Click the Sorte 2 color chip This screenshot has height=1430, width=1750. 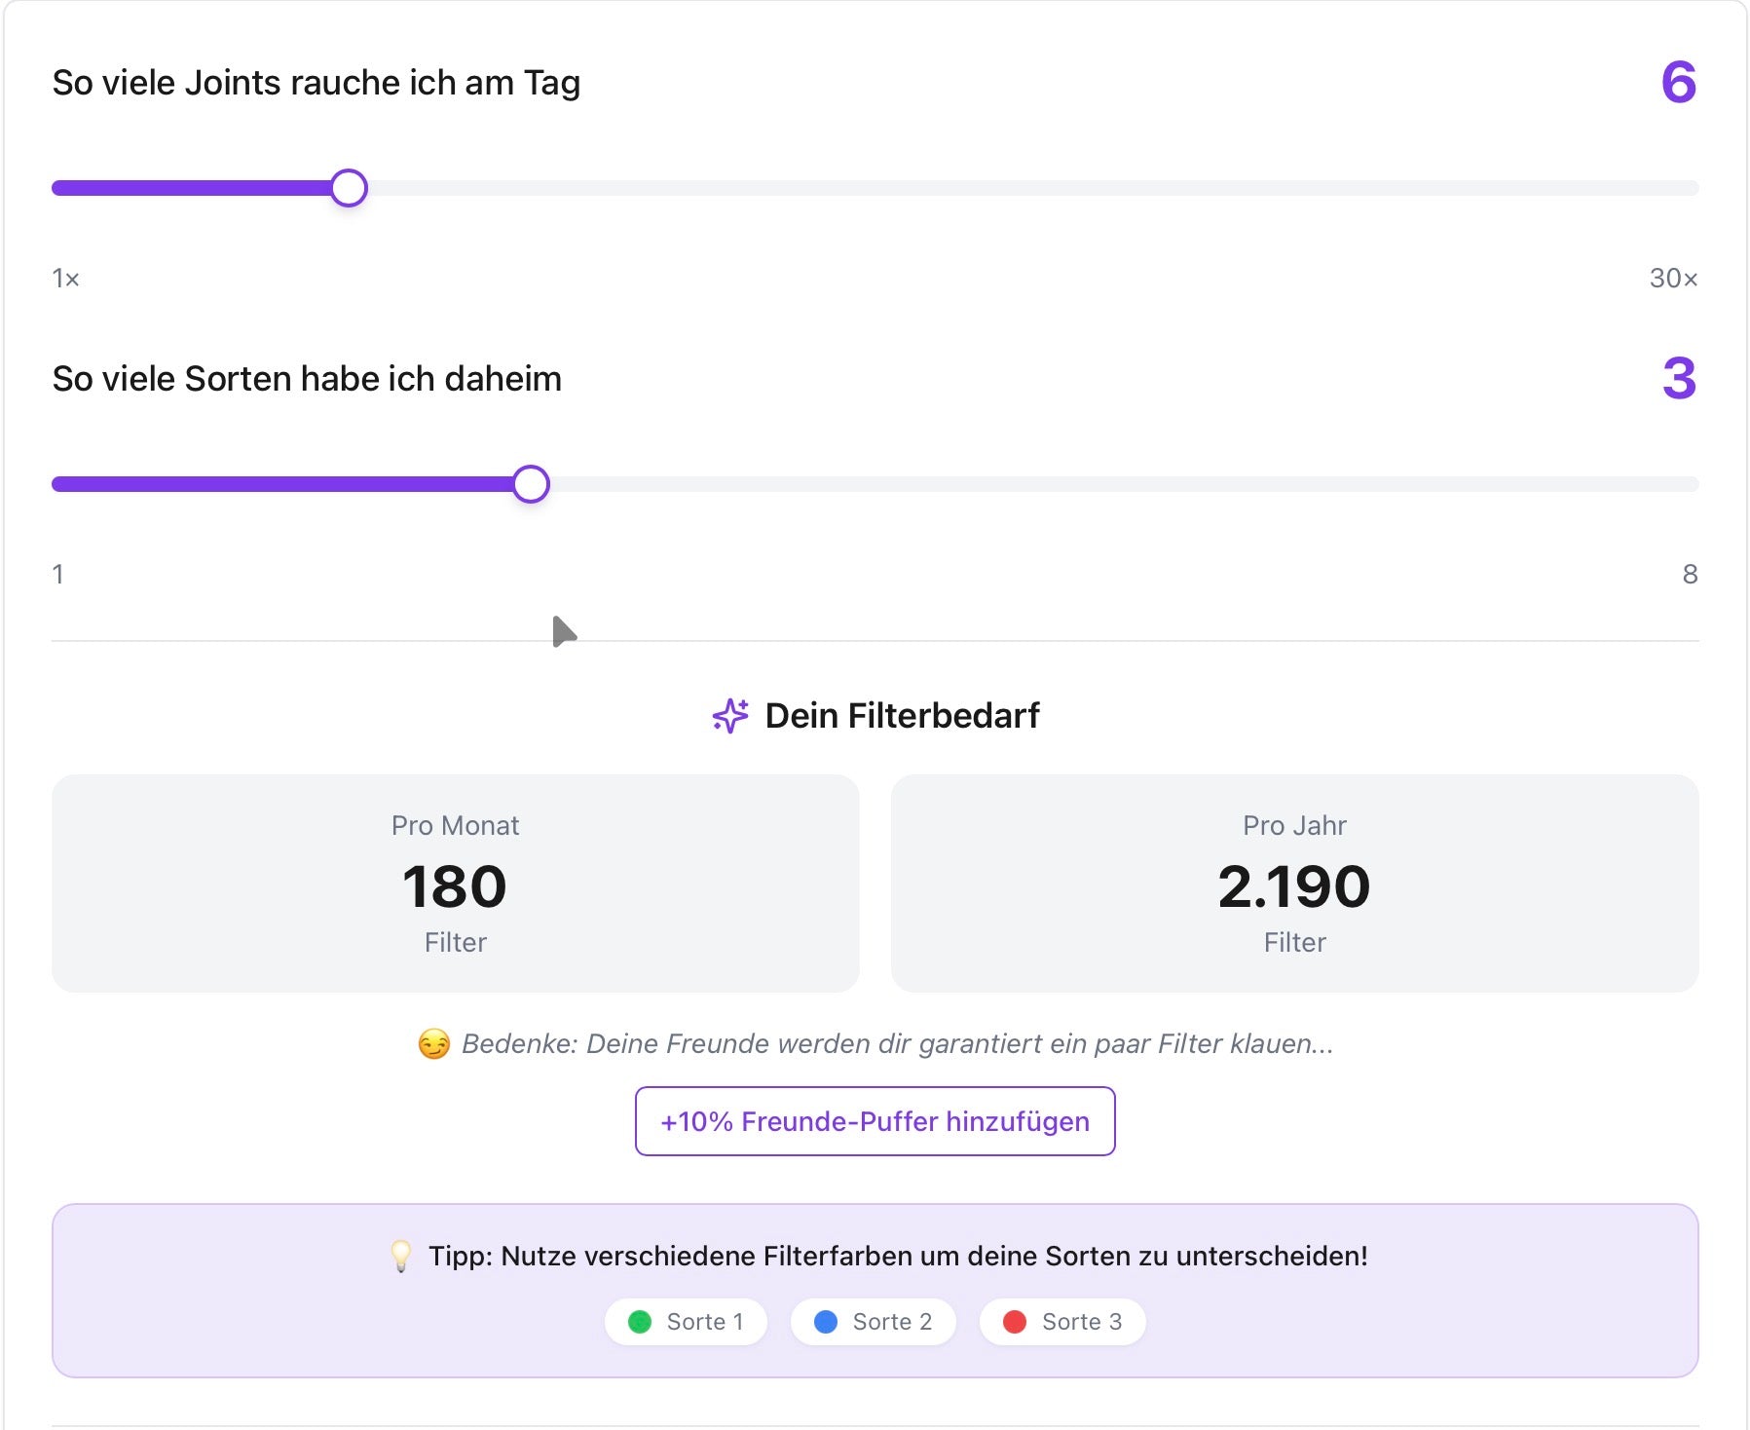(873, 1322)
